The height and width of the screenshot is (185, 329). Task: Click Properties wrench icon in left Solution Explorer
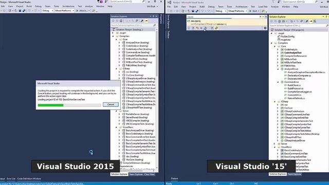click(142, 21)
